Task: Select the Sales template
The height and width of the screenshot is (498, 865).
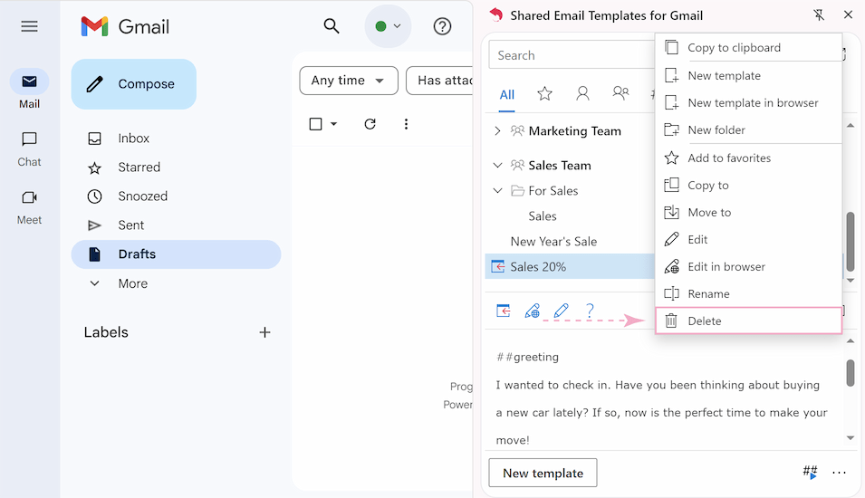Action: click(543, 216)
